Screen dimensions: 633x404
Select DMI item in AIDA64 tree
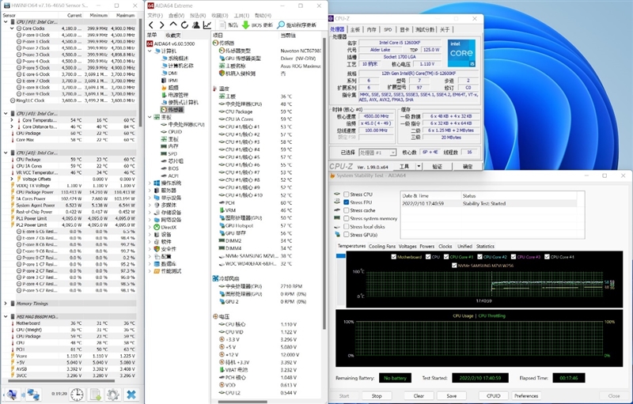point(169,73)
